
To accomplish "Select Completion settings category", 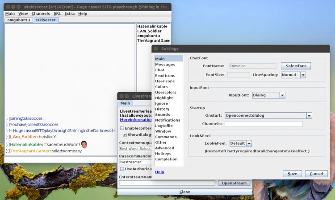I will point(168,159).
